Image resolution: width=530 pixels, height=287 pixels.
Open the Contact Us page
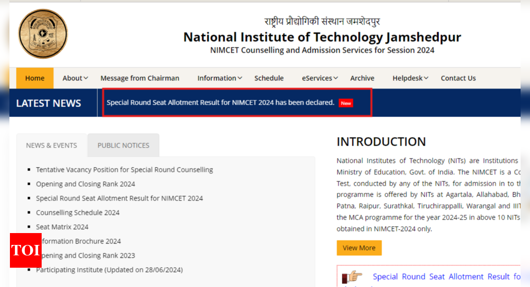point(458,78)
